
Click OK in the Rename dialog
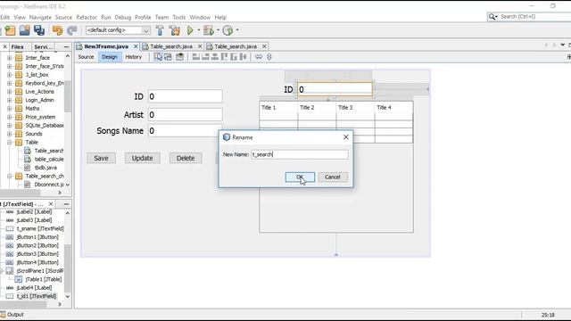(x=300, y=177)
